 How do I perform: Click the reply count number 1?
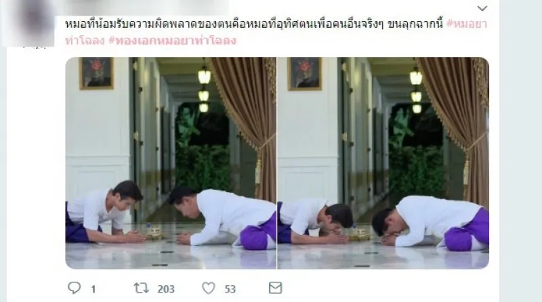(93, 289)
